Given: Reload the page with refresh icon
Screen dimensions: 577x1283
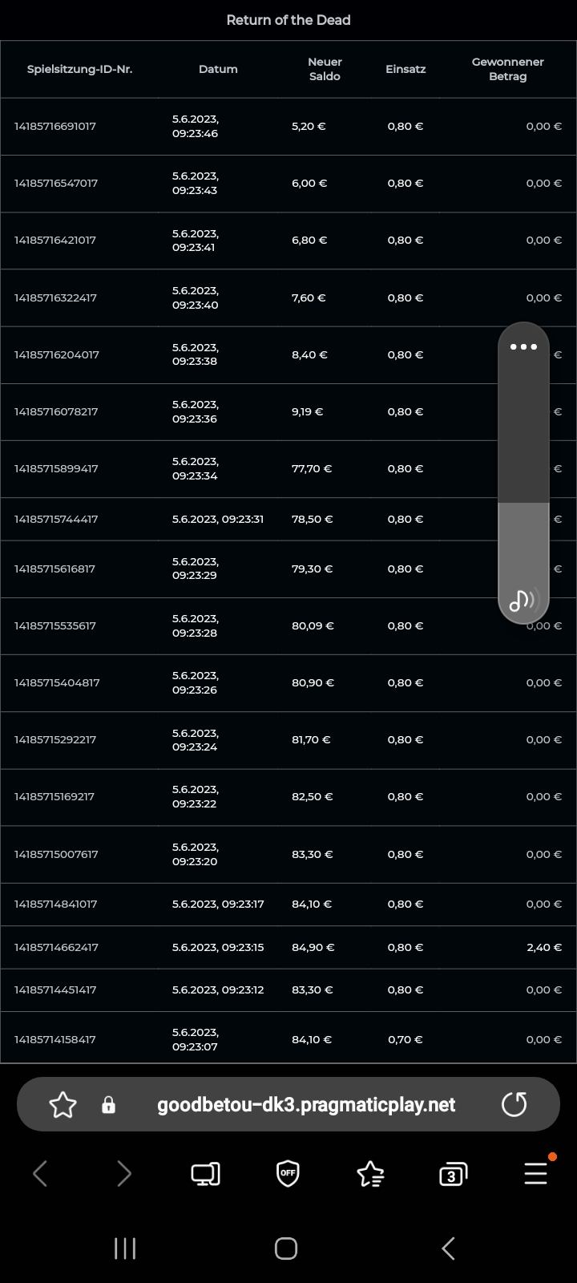Looking at the screenshot, I should click(514, 1104).
